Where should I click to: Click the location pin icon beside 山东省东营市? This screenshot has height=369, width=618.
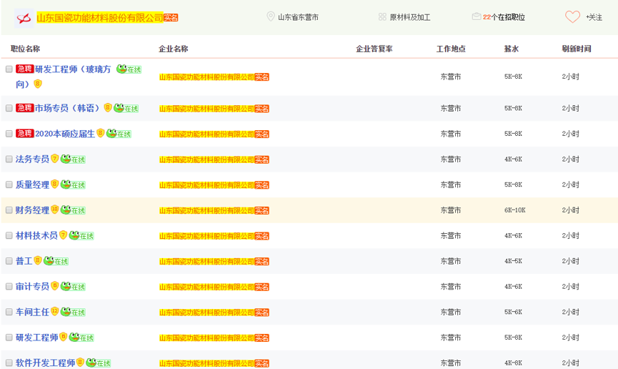coord(270,16)
